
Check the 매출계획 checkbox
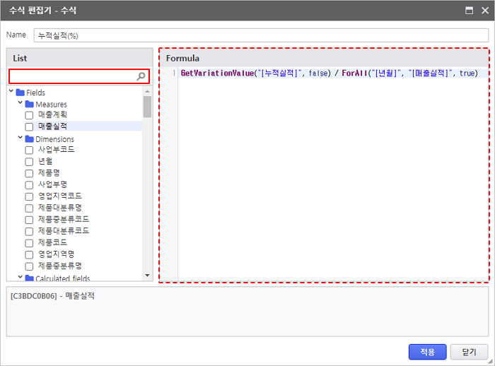pos(29,115)
